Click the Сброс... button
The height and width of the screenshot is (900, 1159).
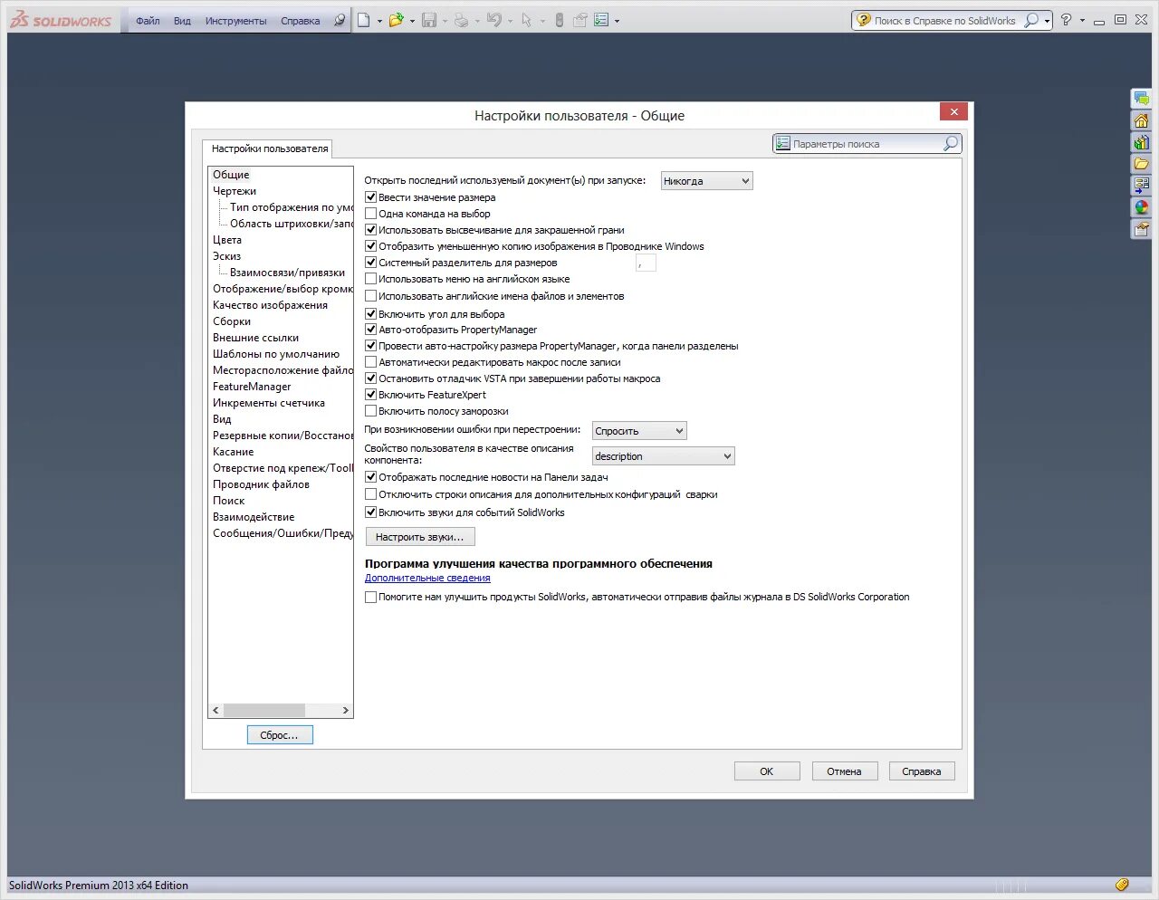[280, 735]
